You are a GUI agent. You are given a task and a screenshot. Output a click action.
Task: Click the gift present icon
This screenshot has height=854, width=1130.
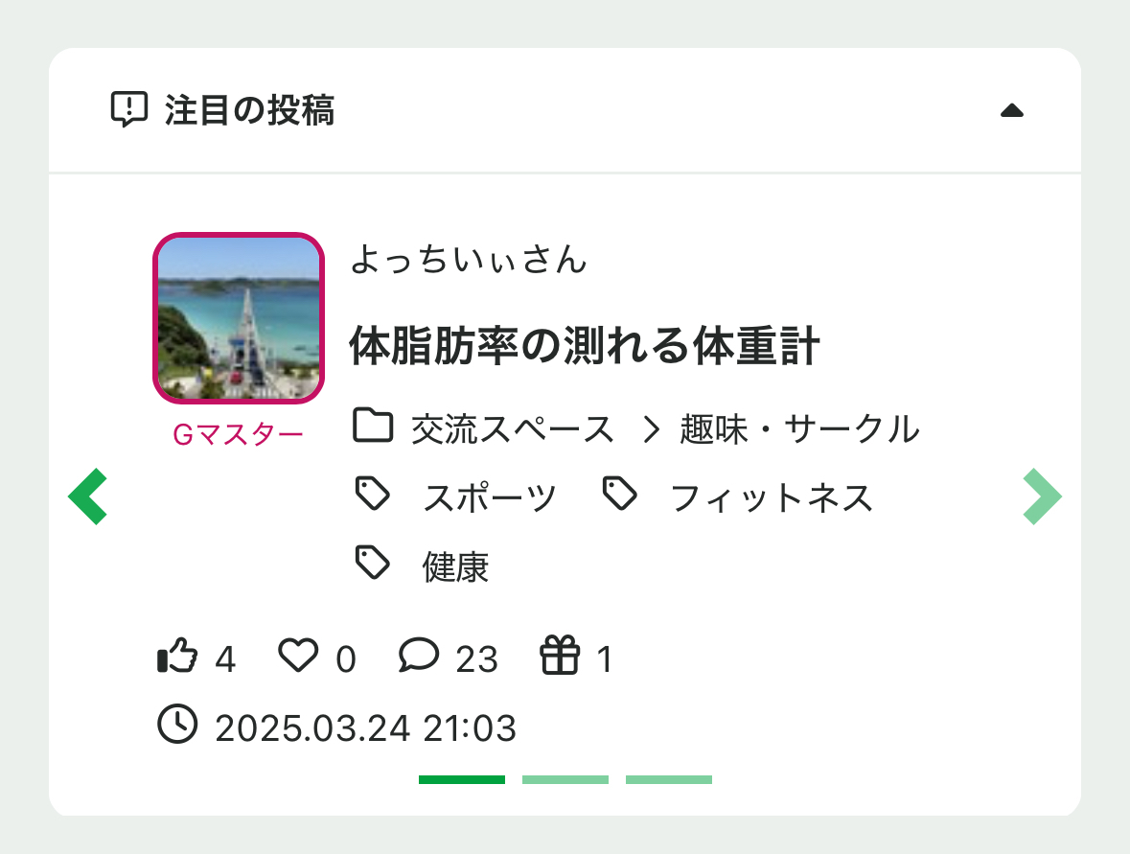pyautogui.click(x=561, y=658)
